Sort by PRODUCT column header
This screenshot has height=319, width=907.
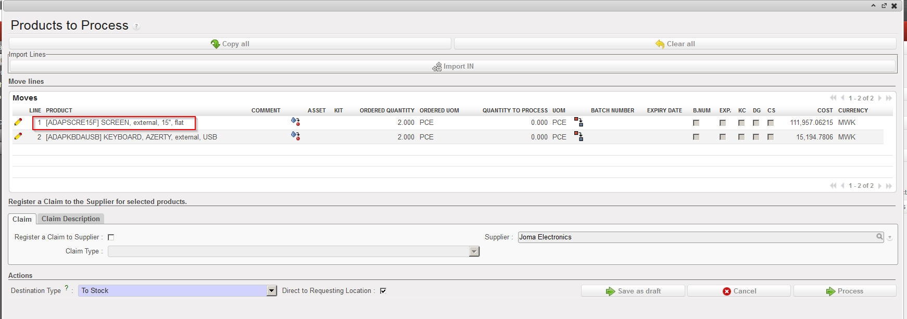point(59,110)
